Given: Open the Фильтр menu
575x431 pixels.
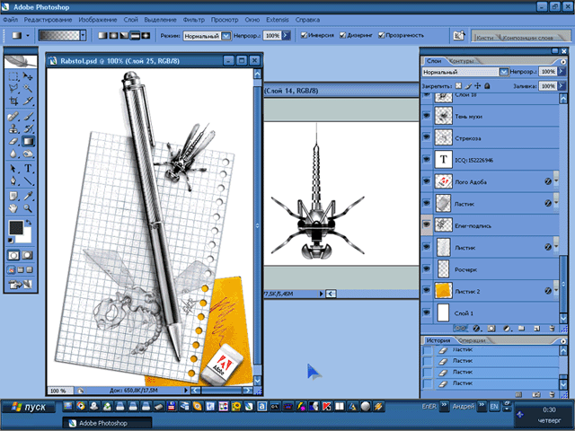Looking at the screenshot, I should tap(194, 20).
